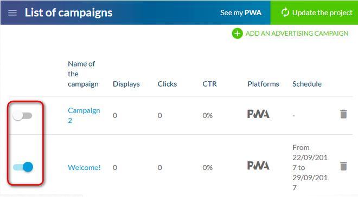The height and width of the screenshot is (197, 358).
Task: Open the Campaign 2 link
Action: 84,115
